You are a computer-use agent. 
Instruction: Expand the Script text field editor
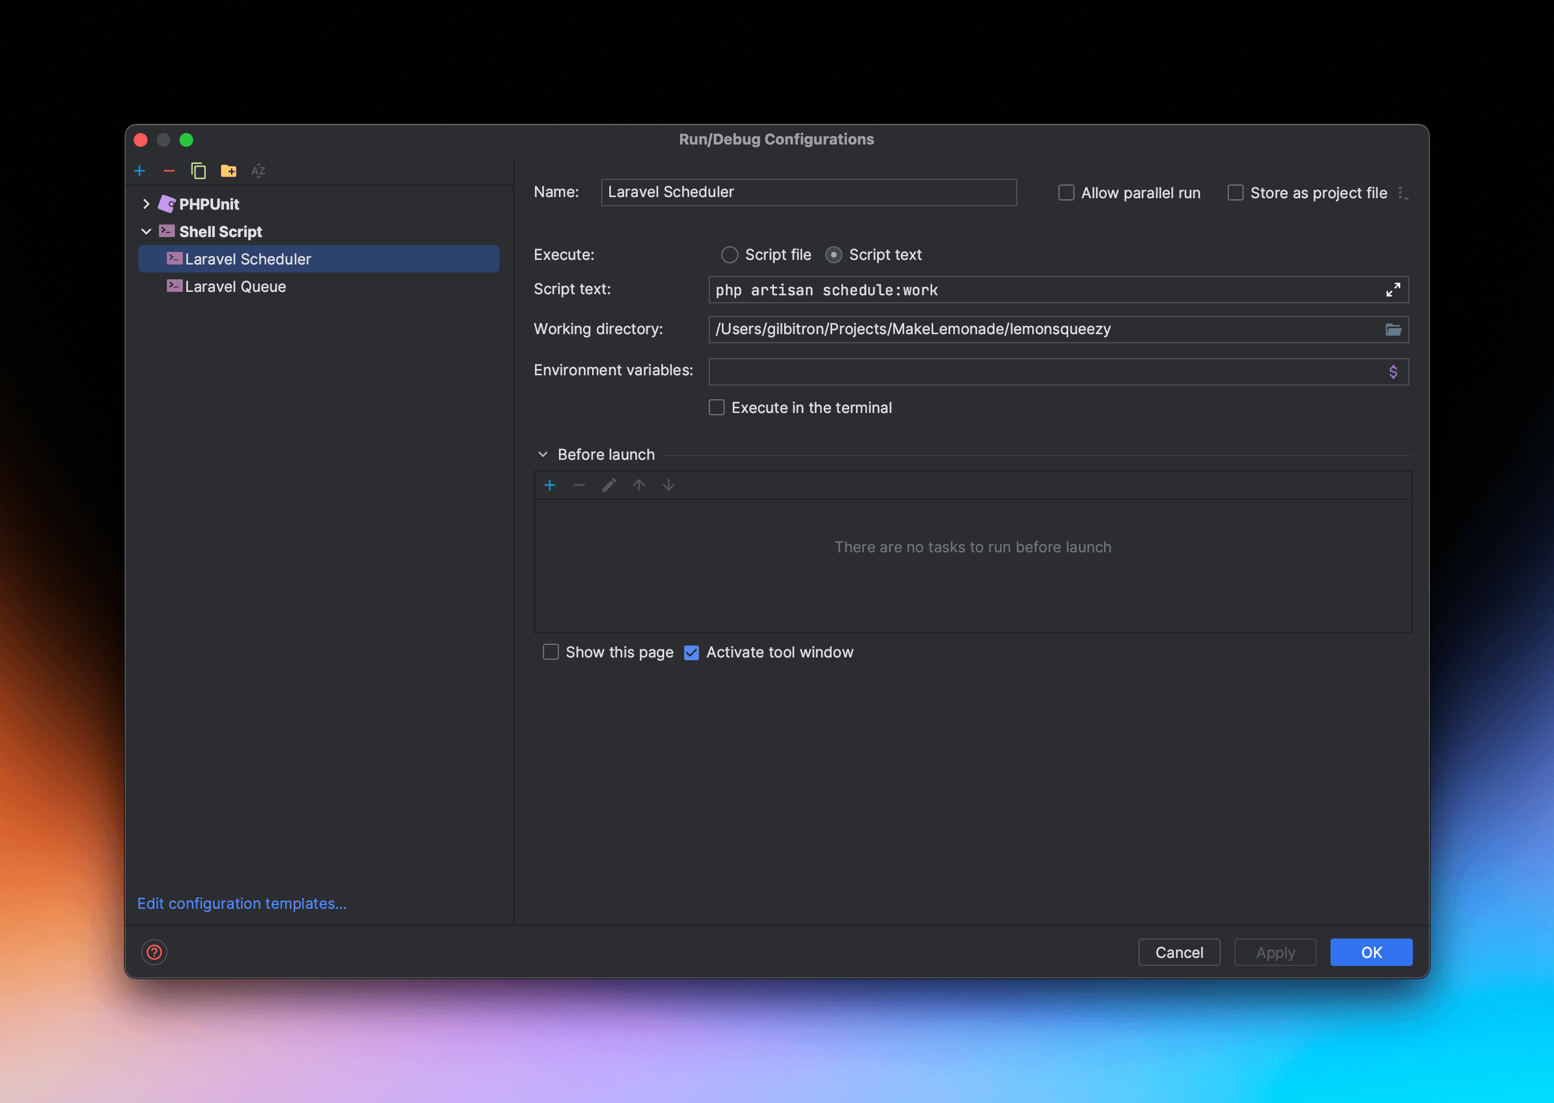[1393, 290]
